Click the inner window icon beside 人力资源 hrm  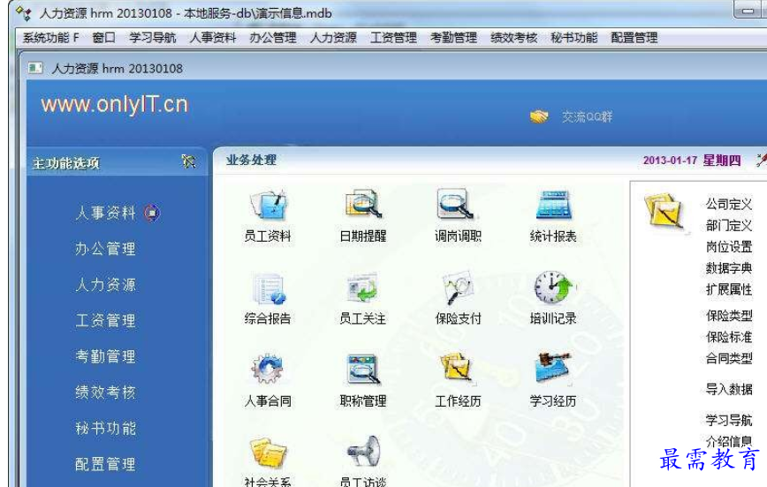[35, 68]
